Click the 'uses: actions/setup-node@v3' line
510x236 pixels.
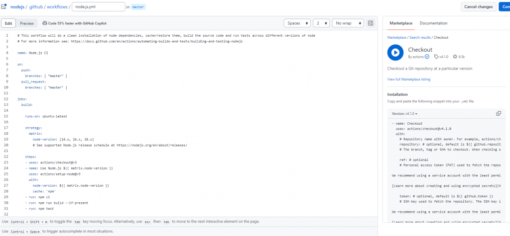(55, 174)
